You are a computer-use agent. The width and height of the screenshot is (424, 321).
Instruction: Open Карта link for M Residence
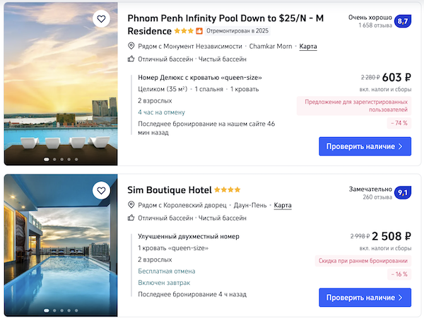308,47
